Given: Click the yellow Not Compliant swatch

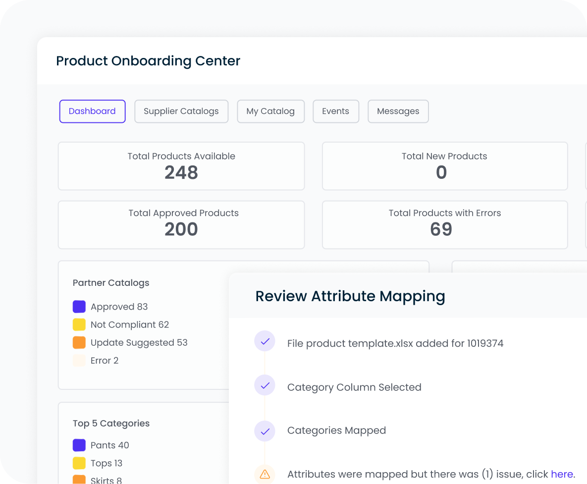Looking at the screenshot, I should pyautogui.click(x=79, y=324).
